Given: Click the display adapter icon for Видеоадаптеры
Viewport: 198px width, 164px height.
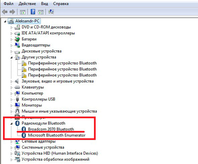Looking at the screenshot, I should [x=17, y=45].
